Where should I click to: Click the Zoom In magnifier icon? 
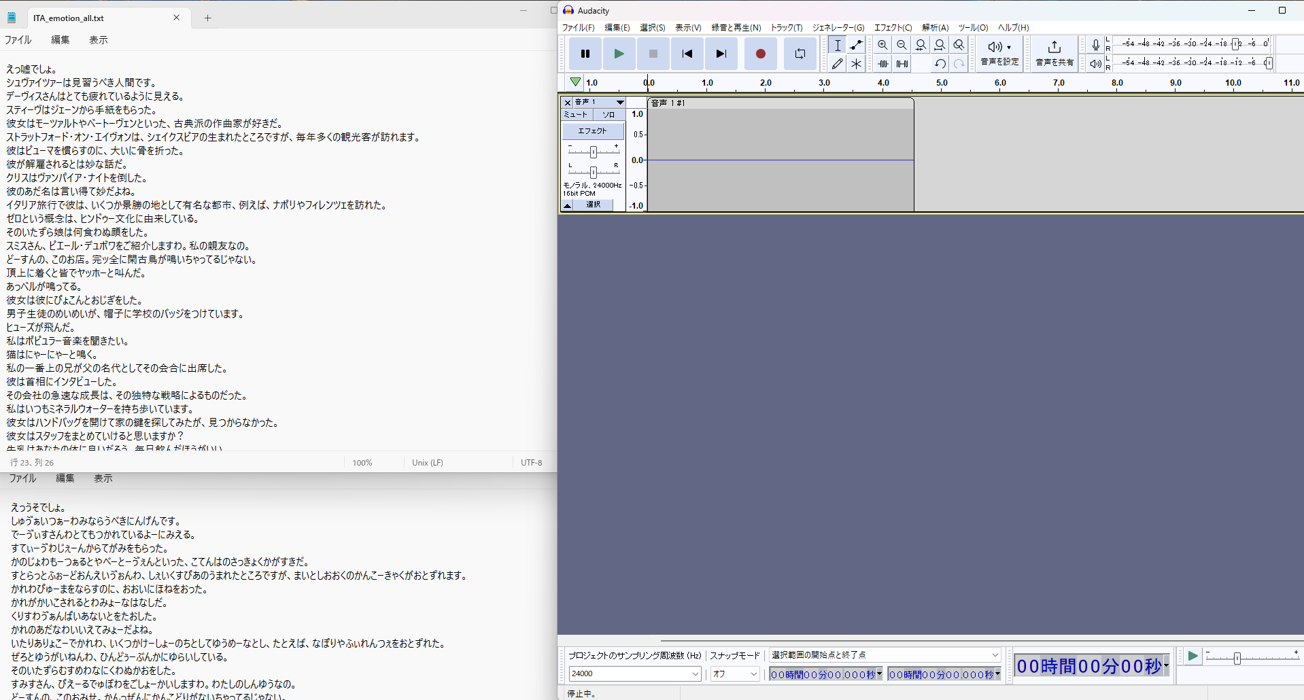pos(882,45)
